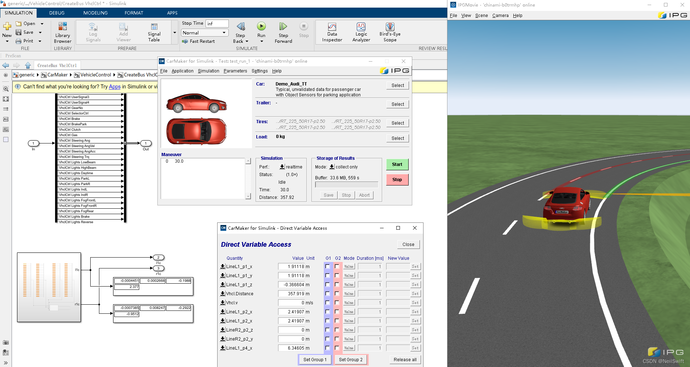
Task: Click the Buffer storage progress bar
Action: click(x=347, y=185)
